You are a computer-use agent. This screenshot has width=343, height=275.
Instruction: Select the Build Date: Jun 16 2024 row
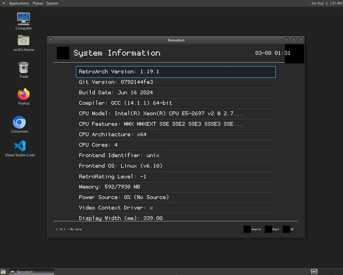click(x=176, y=93)
